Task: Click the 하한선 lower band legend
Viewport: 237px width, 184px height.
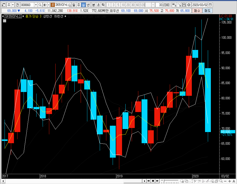Action: click(x=59, y=16)
